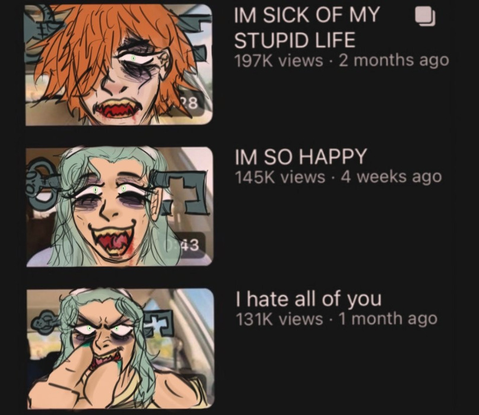
Task: Open the orange-haired character video thumbnail
Action: click(119, 65)
